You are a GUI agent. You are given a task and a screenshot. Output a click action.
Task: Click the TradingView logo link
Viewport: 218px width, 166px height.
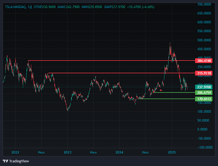[x=16, y=161]
